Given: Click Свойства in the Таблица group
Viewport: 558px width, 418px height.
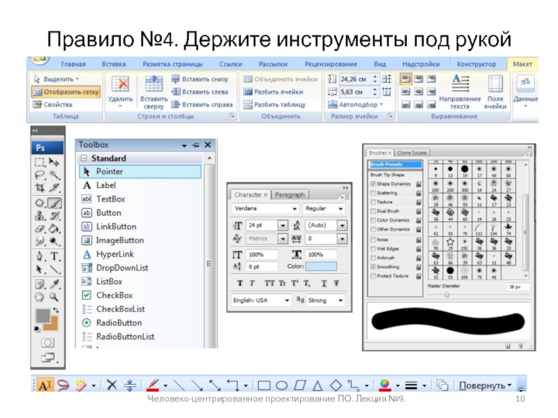Looking at the screenshot, I should (x=53, y=104).
